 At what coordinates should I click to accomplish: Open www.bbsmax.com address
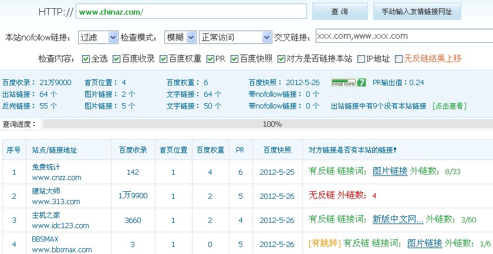point(62,250)
